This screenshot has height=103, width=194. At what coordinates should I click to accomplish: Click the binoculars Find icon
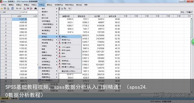point(36,9)
